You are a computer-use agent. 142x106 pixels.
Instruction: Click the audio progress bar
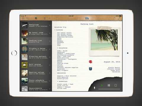(x=109, y=89)
